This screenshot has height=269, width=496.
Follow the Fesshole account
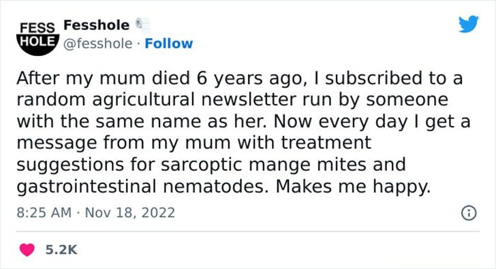(x=168, y=44)
